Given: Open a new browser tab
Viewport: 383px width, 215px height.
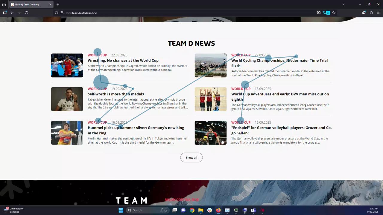Looking at the screenshot, I should [58, 4].
